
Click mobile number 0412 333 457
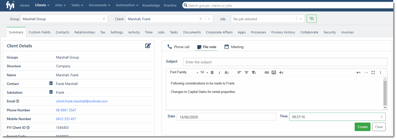66,119
